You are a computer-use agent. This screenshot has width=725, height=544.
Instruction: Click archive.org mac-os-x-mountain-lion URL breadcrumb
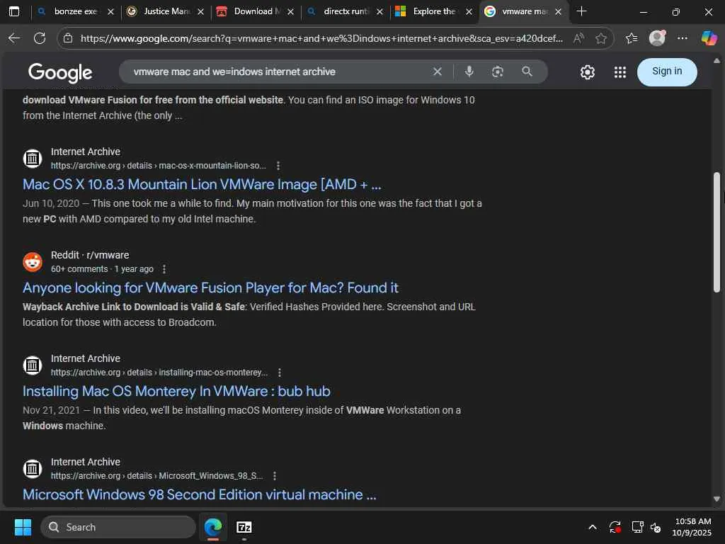click(158, 166)
